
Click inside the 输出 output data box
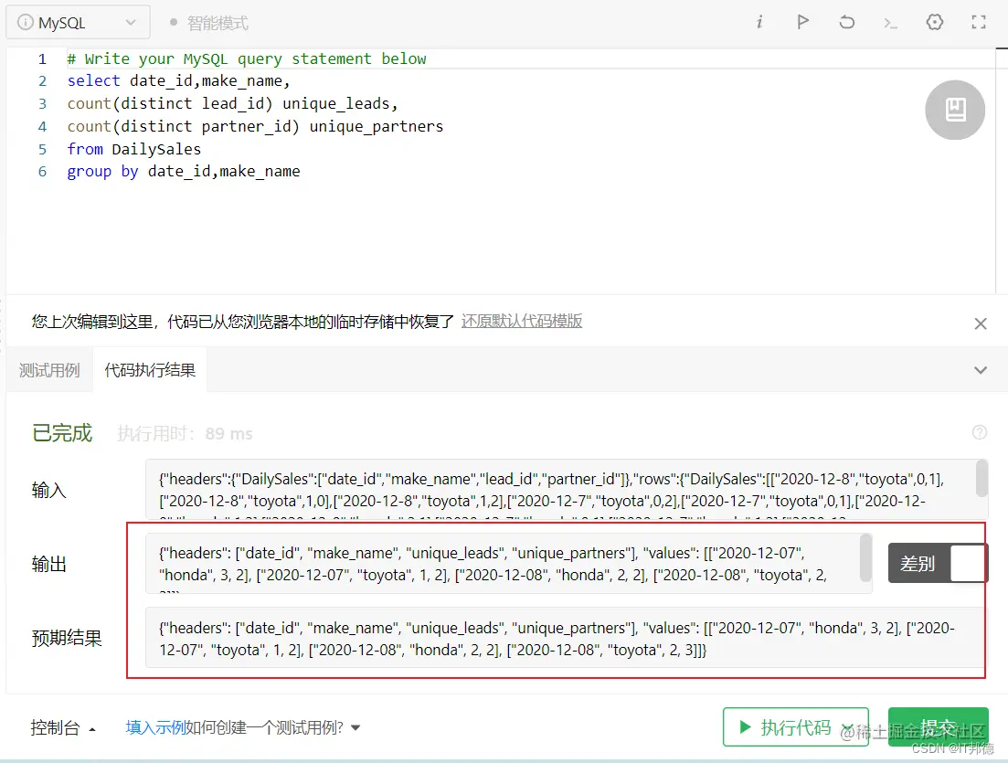pyautogui.click(x=508, y=563)
